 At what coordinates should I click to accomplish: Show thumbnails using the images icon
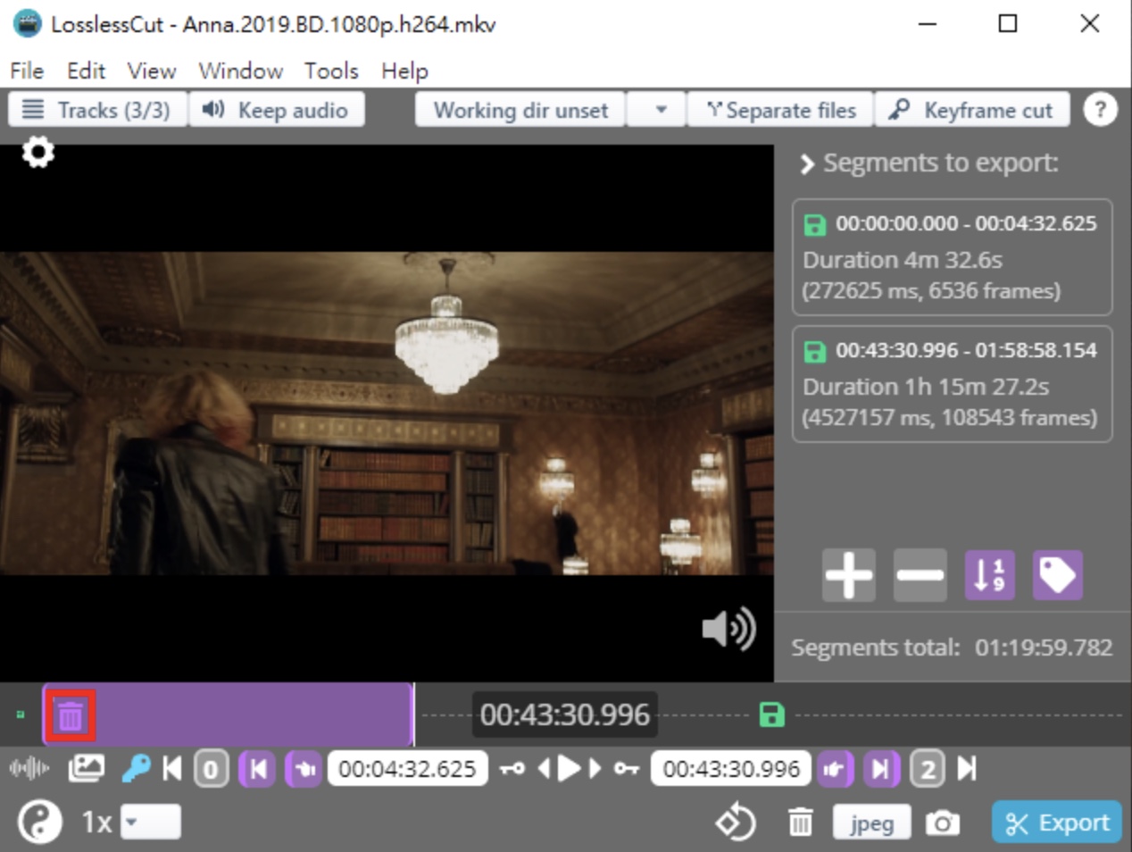87,768
